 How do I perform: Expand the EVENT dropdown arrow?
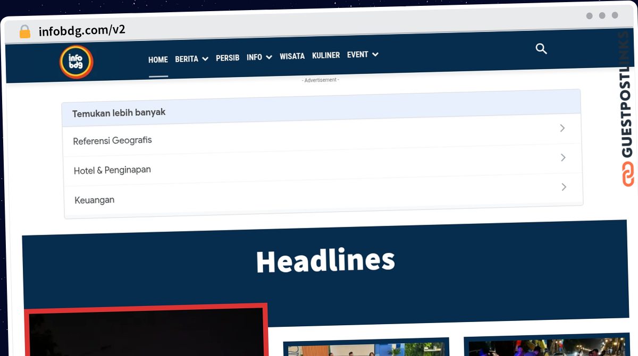click(x=375, y=54)
